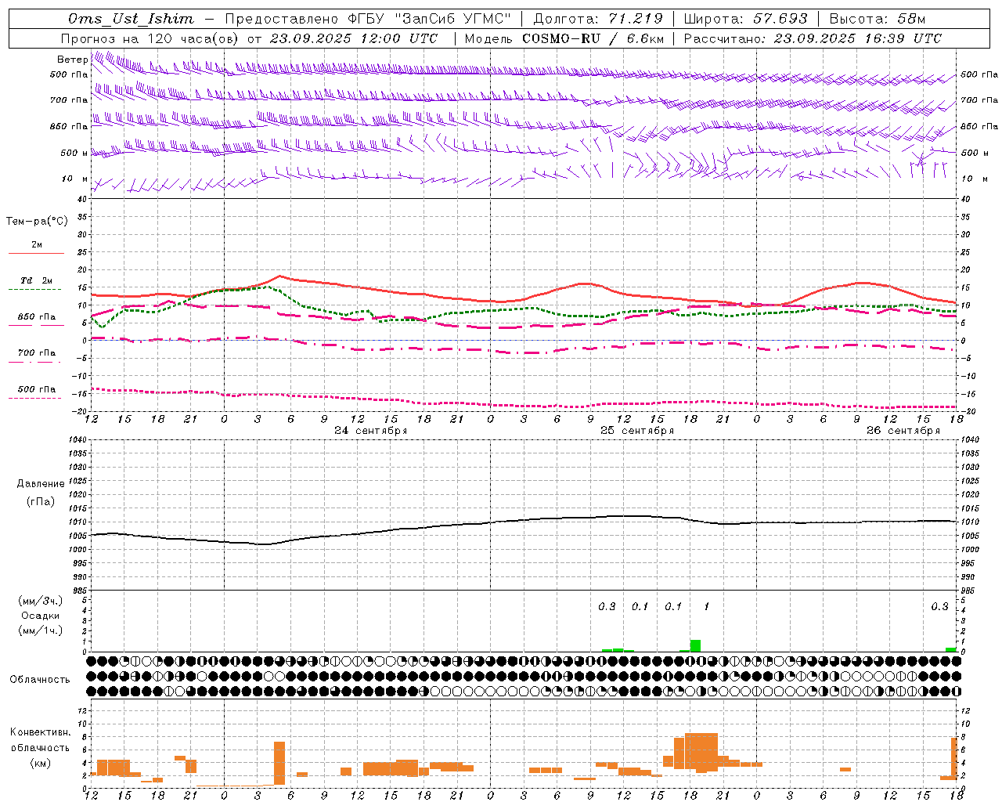This screenshot has height=802, width=1002.
Task: Click the Высота: 58м header field
Action: [x=878, y=19]
